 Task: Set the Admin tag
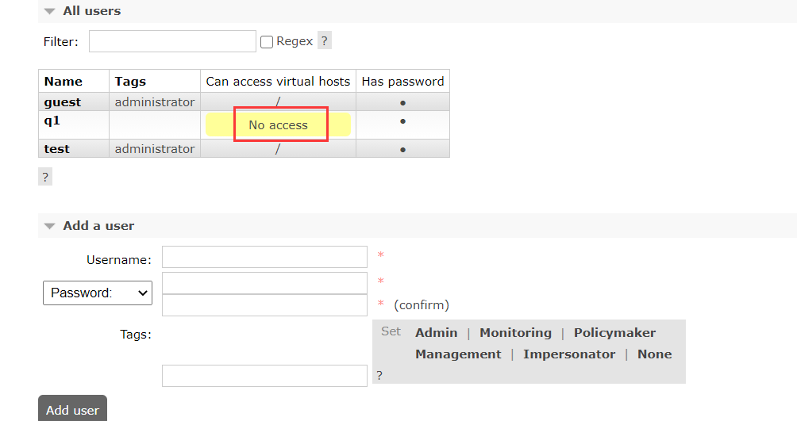pos(436,333)
